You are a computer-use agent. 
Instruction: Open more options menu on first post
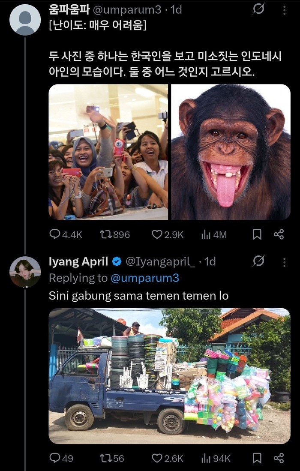284,10
